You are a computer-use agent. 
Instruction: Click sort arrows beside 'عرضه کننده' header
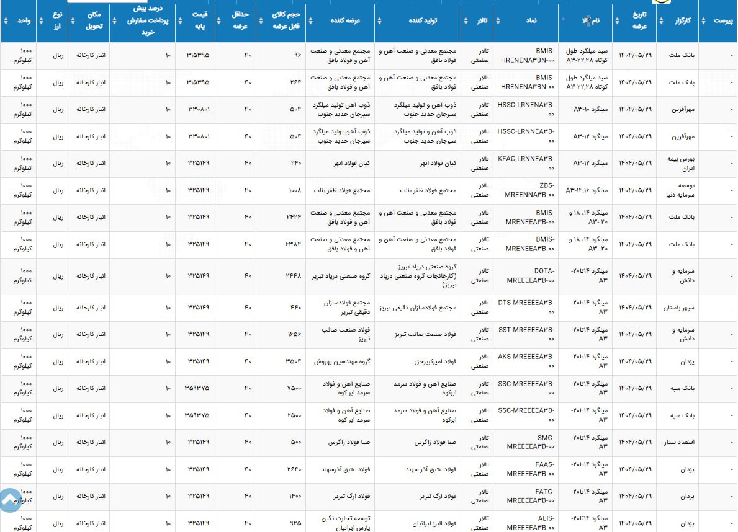tap(310, 20)
